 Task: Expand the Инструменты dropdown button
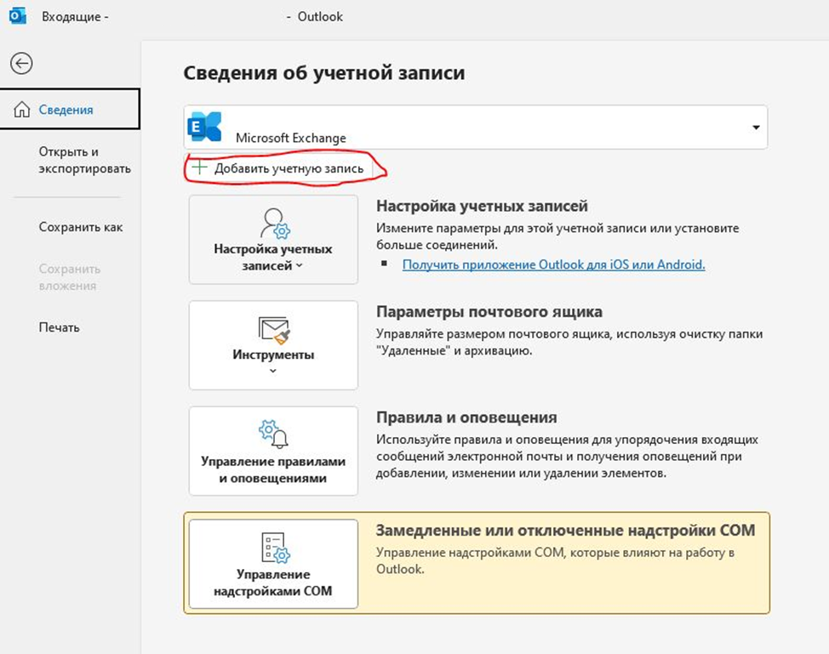click(x=273, y=345)
